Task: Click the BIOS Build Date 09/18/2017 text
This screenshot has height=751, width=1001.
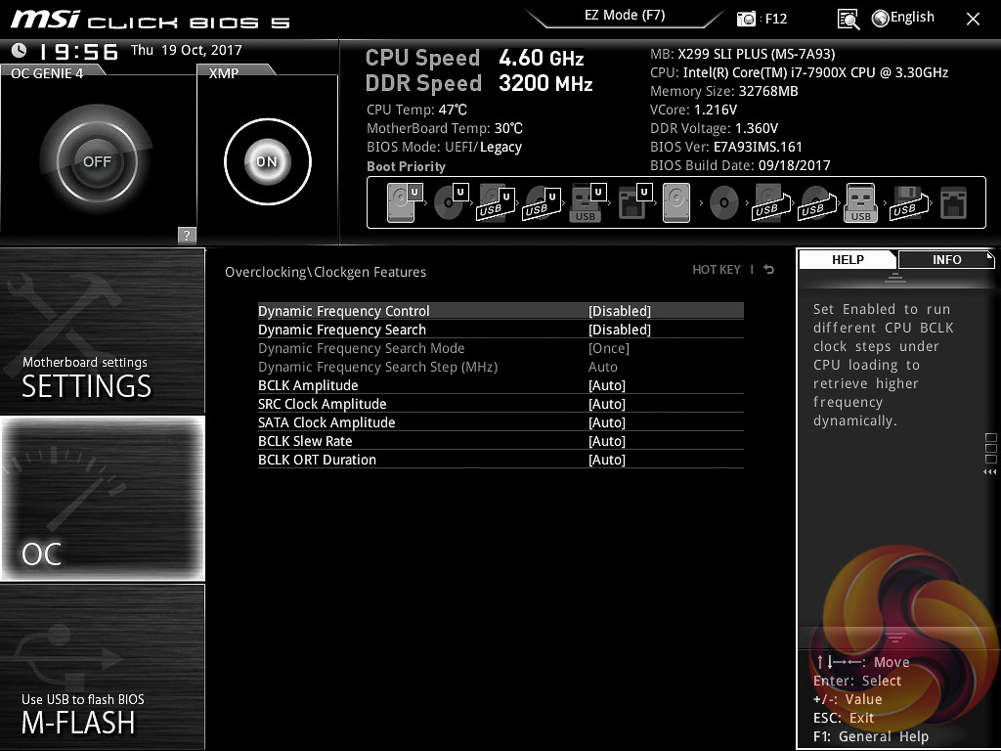Action: tap(740, 165)
